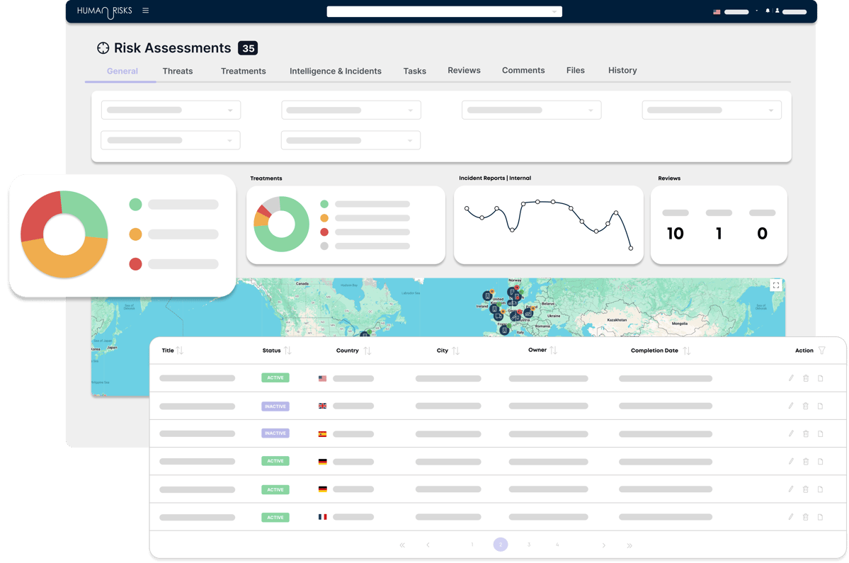Open the Intelligence & Incidents tab

(x=335, y=71)
